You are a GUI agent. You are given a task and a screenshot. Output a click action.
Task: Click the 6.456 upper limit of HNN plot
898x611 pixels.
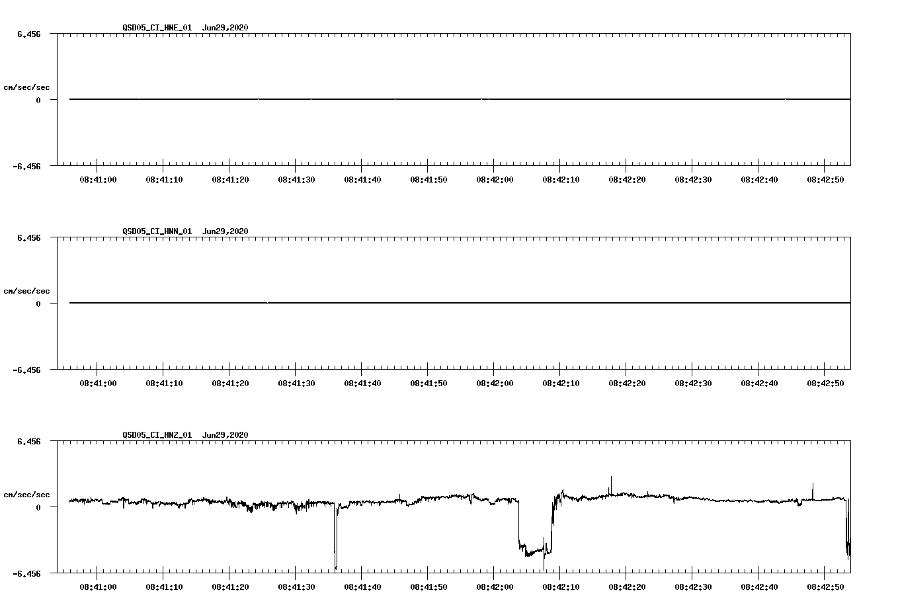(x=29, y=237)
